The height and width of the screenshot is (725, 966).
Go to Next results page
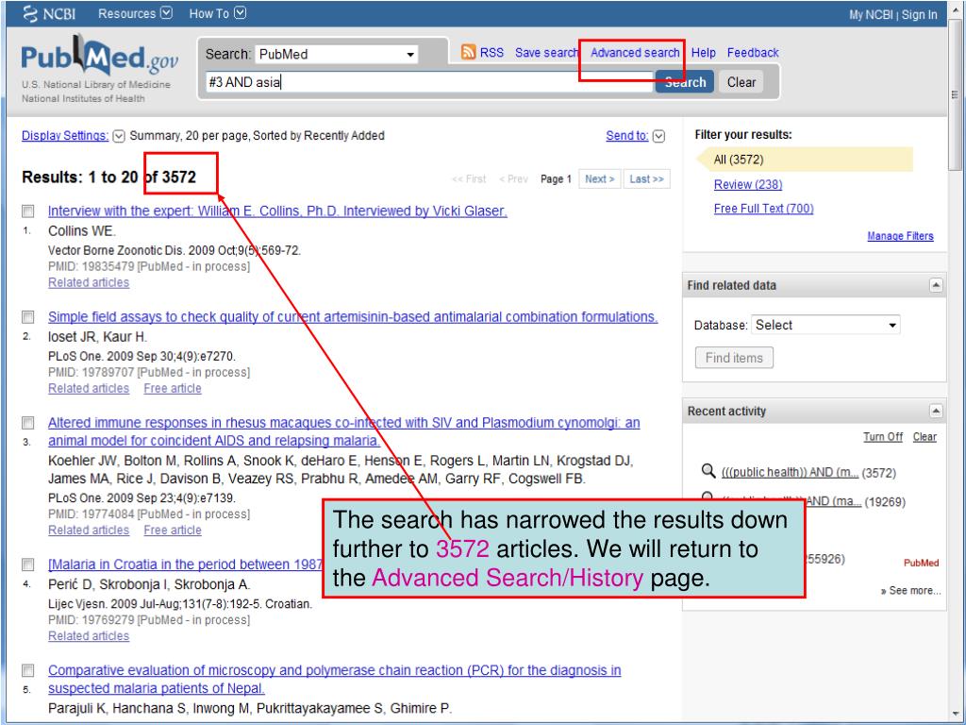click(x=599, y=179)
